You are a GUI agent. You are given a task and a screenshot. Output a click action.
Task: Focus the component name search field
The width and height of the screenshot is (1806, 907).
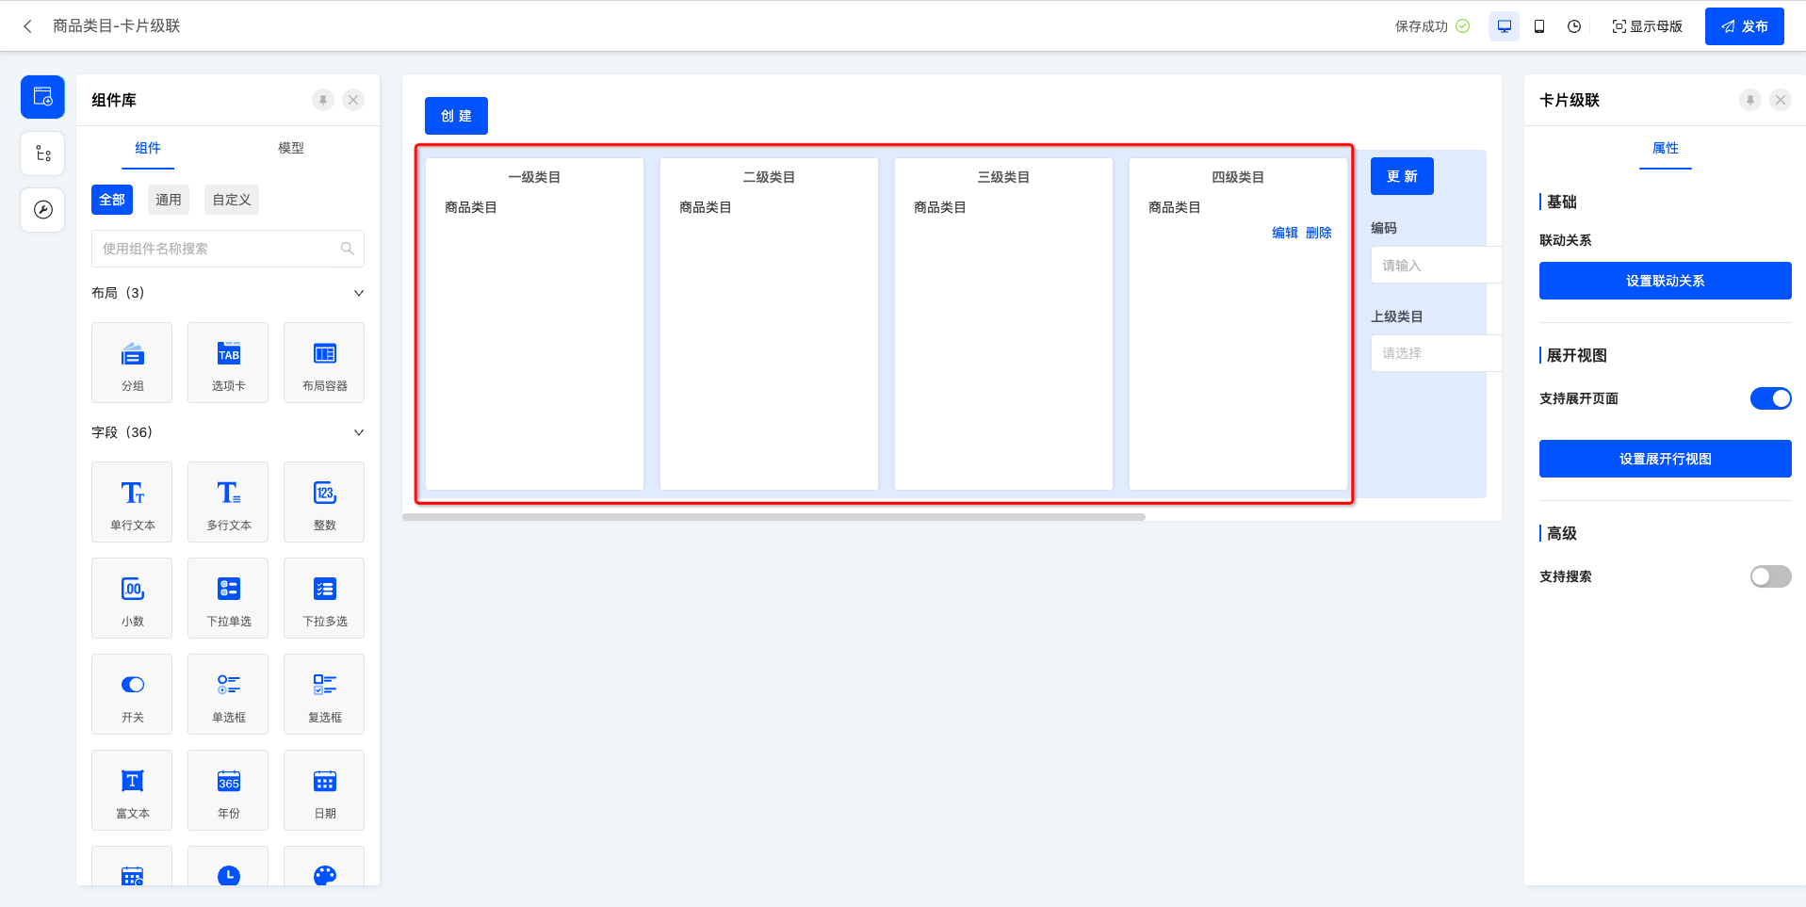[219, 249]
